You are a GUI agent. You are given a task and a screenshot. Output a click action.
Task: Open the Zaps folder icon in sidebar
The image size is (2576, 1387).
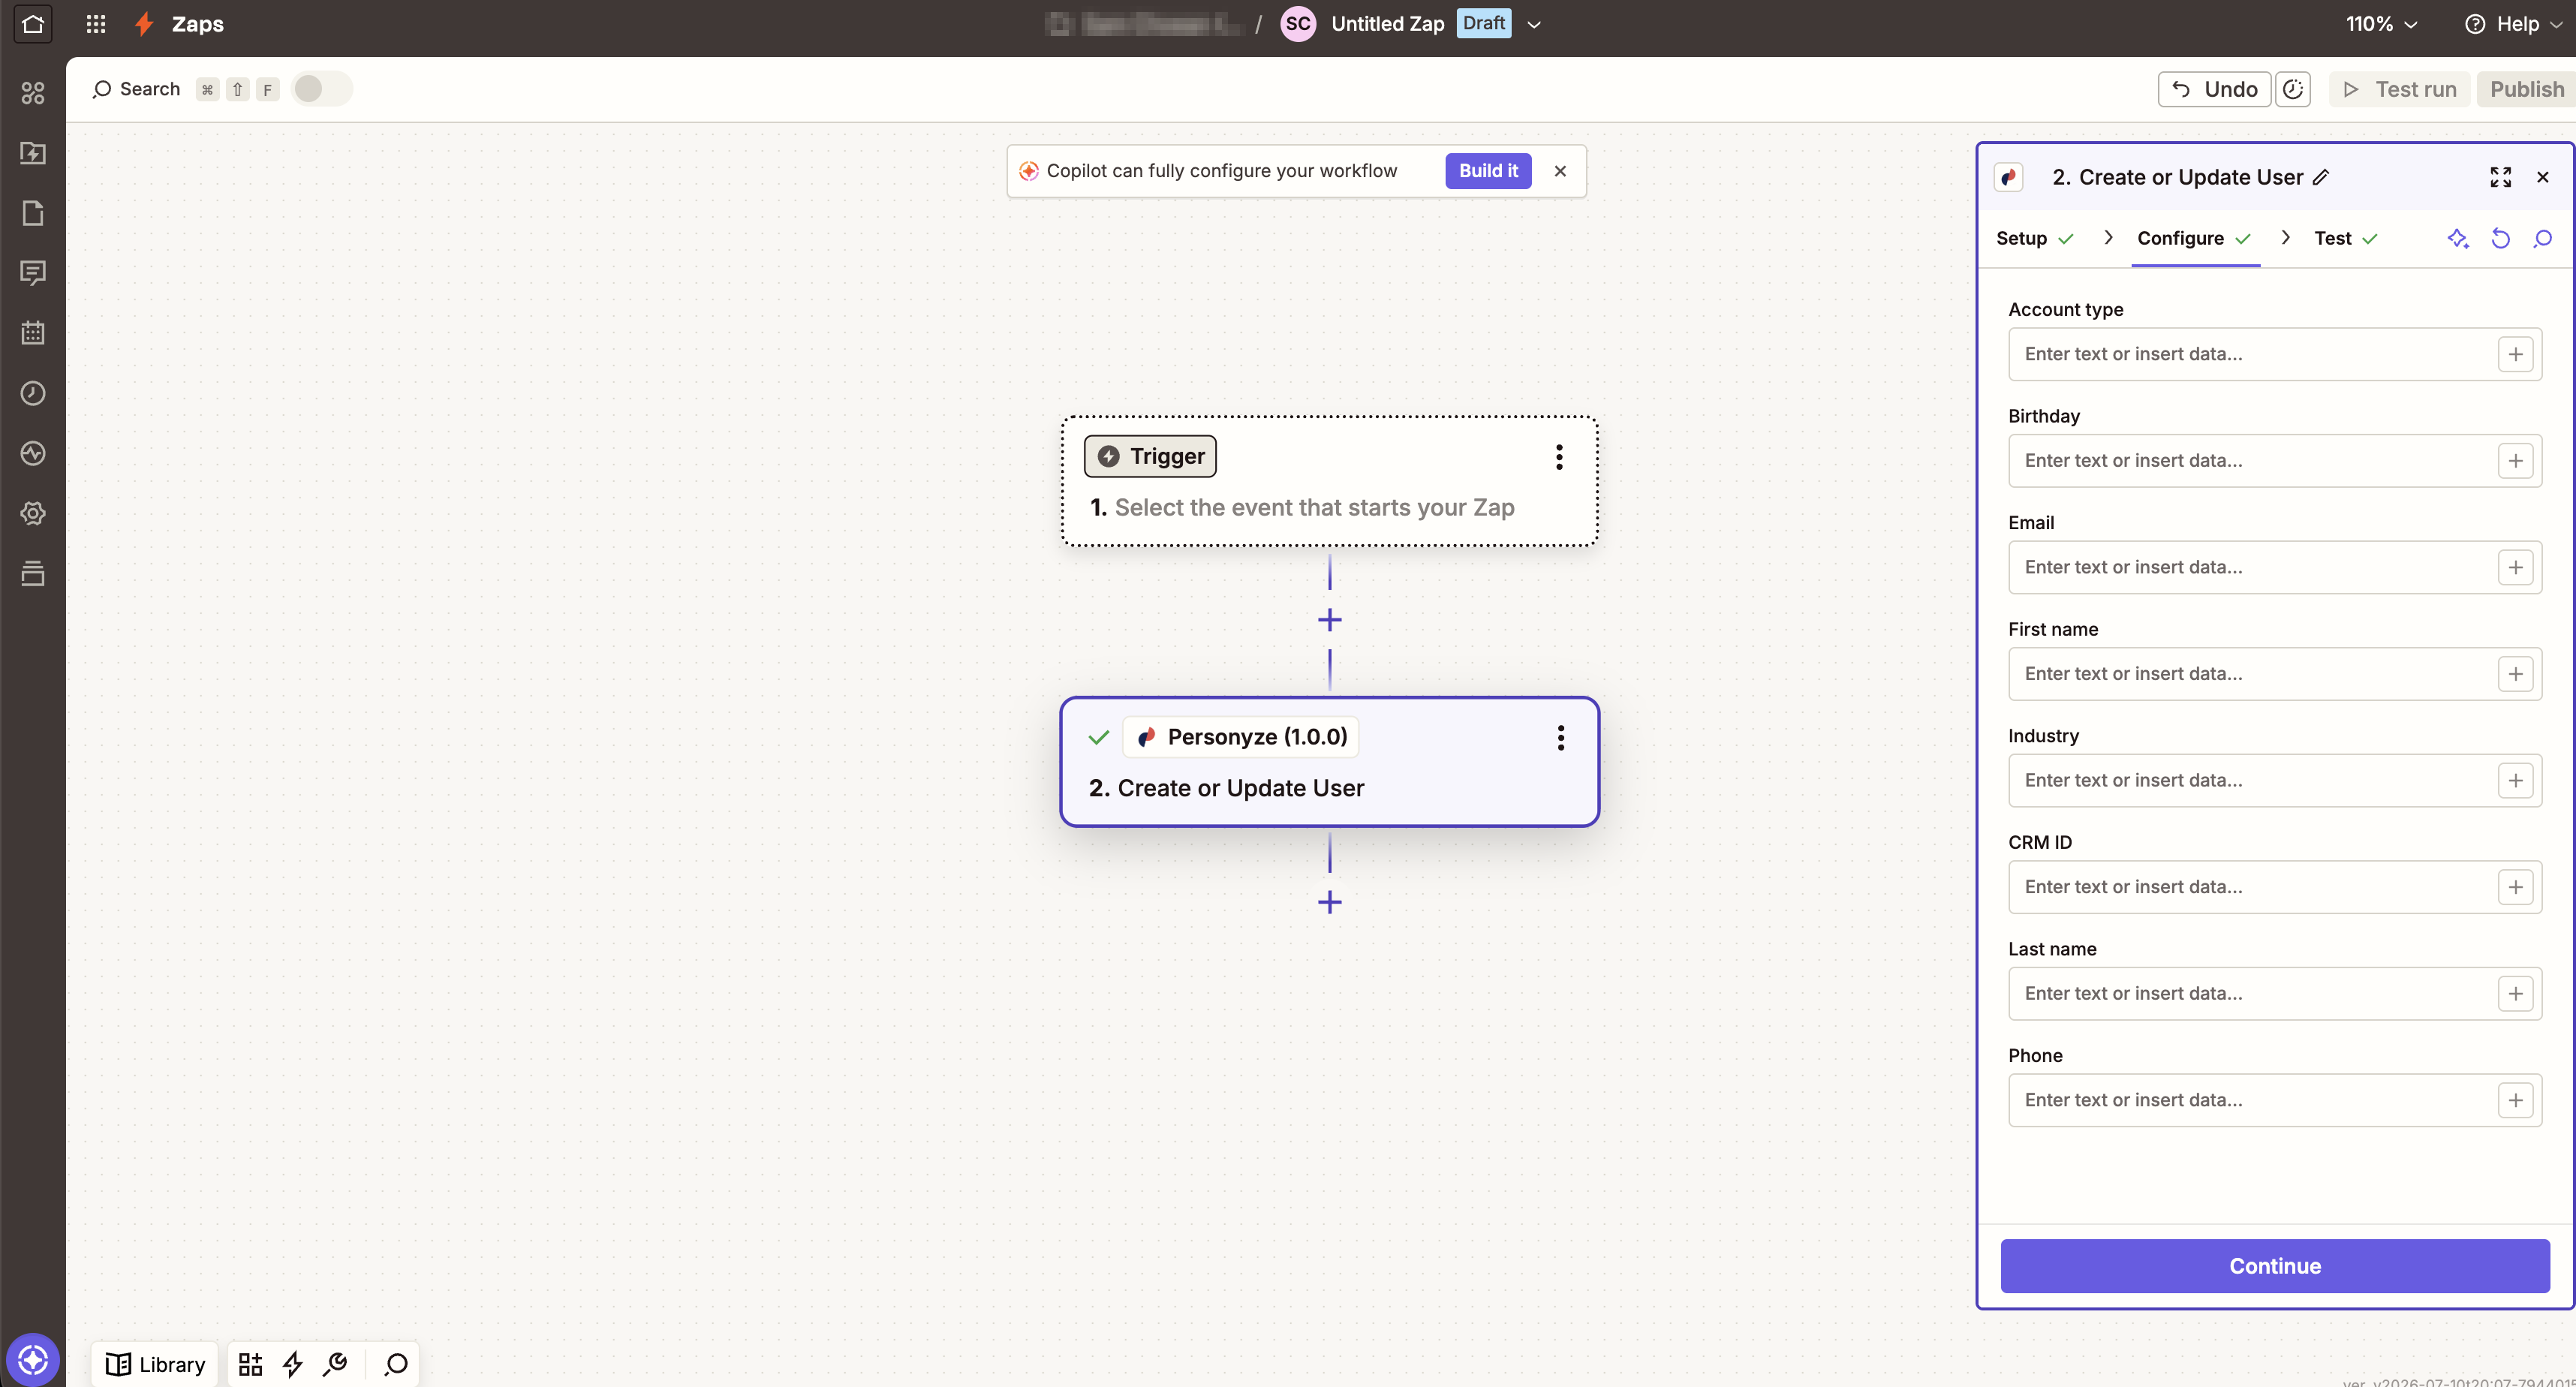point(33,153)
